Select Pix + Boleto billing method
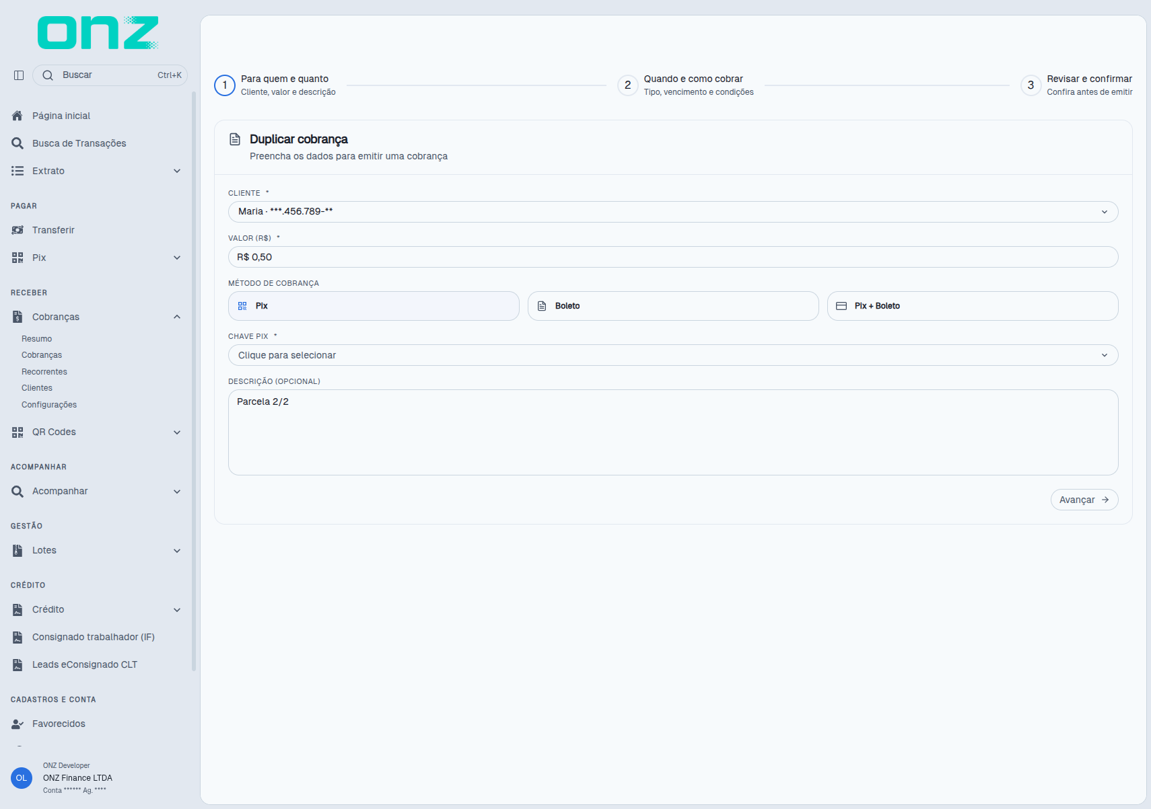1151x809 pixels. point(973,306)
